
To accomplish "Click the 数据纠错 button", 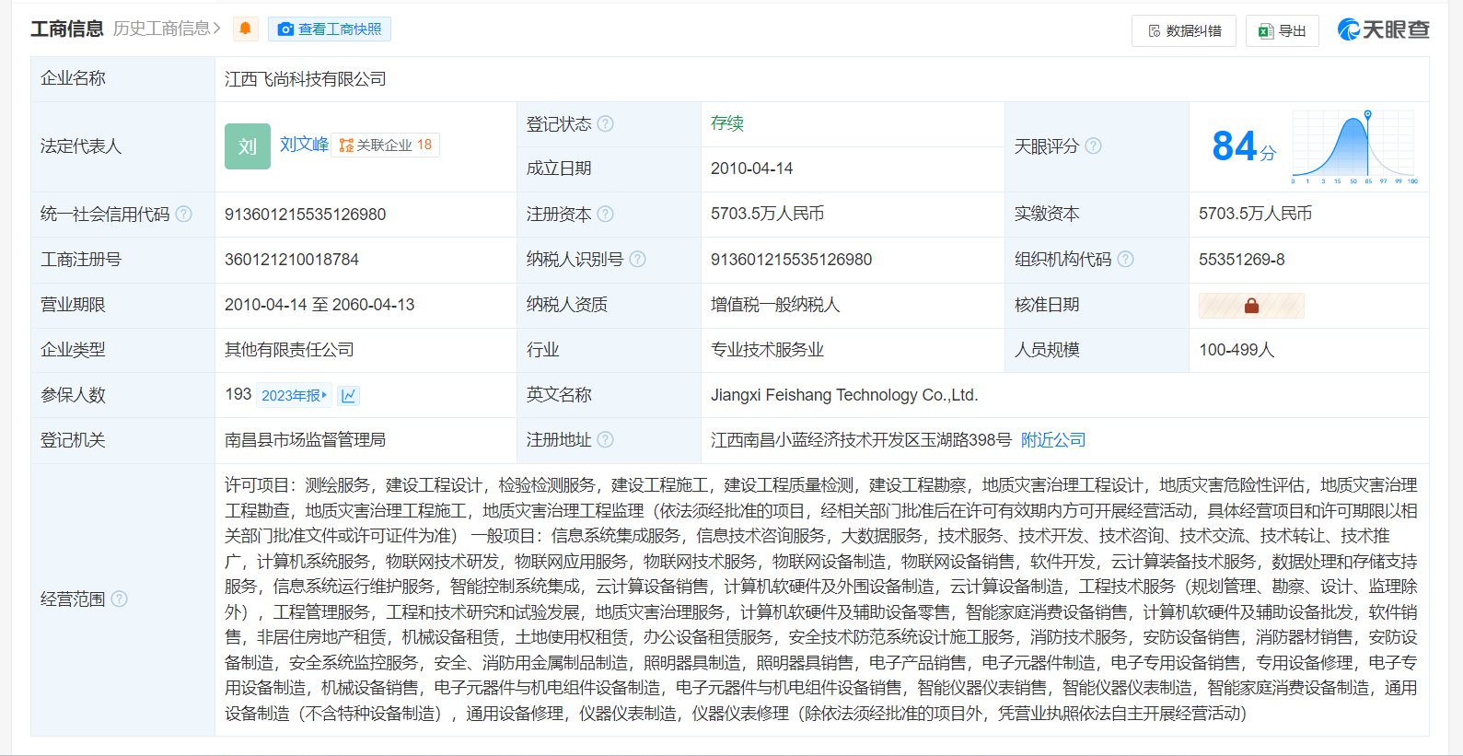I will (1185, 30).
